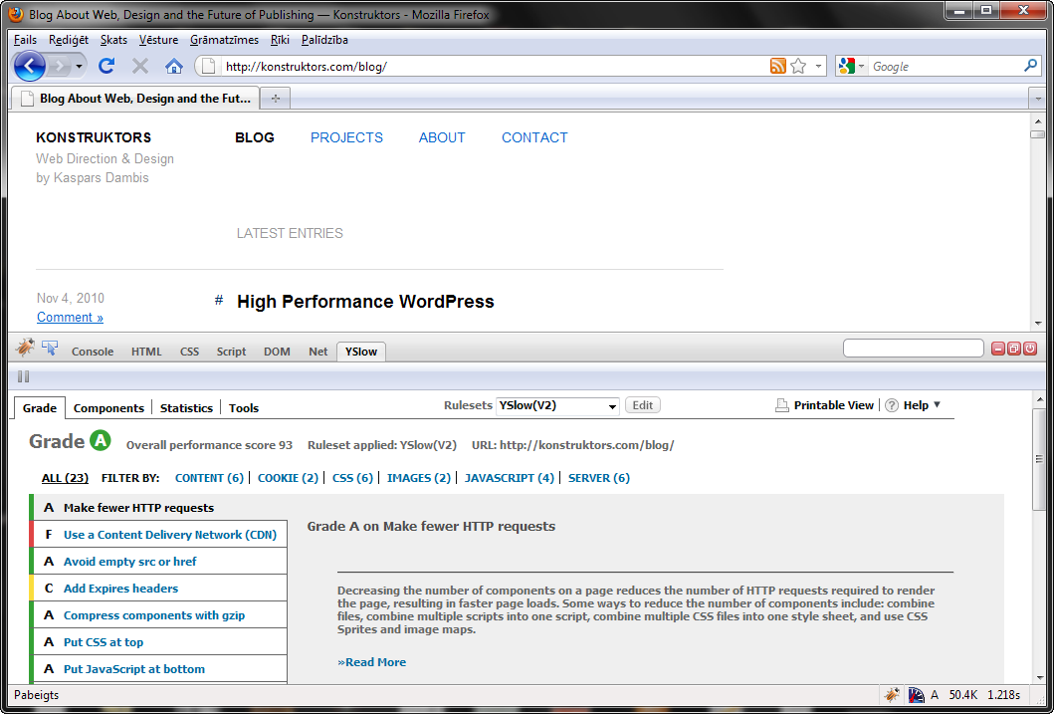Open the YSlow Rulesets dropdown
This screenshot has height=714, width=1054.
557,405
